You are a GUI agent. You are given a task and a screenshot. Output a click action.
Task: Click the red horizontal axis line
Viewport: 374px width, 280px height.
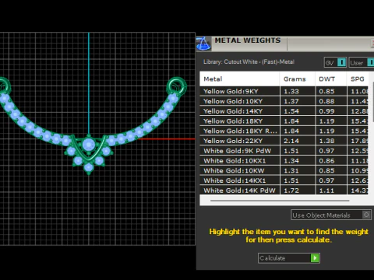(x=166, y=139)
